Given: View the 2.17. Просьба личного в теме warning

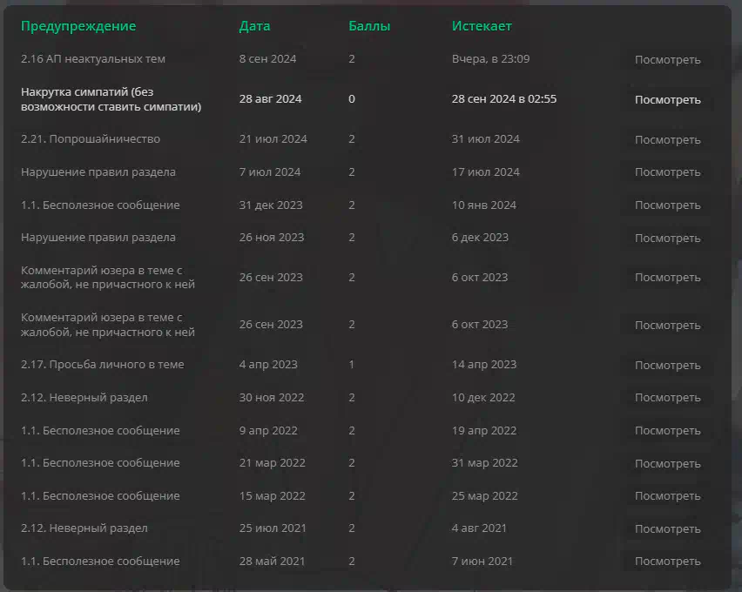Looking at the screenshot, I should tap(667, 366).
